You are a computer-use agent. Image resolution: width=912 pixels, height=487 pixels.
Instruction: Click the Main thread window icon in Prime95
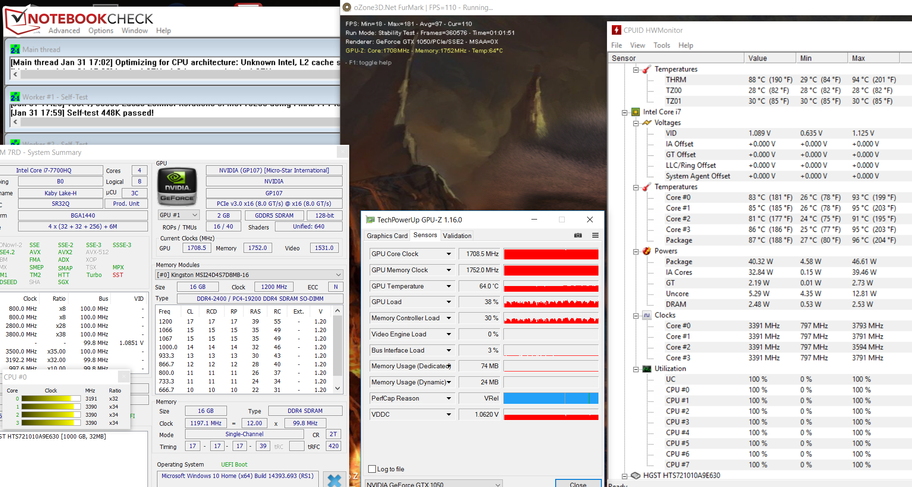[15, 49]
